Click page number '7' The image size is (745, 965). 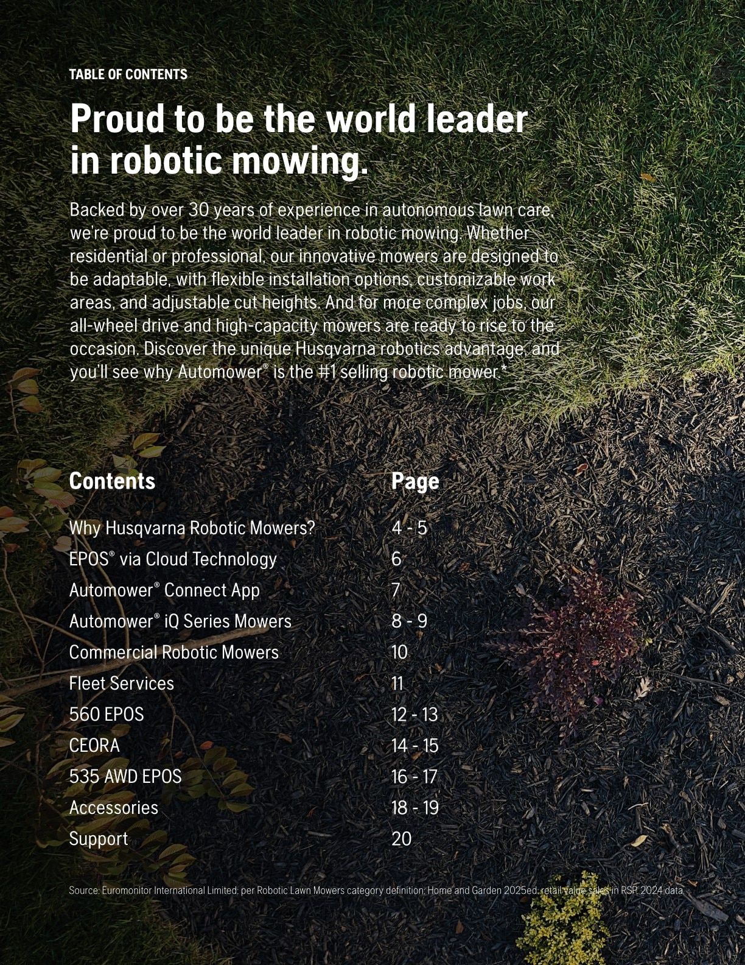pos(396,590)
